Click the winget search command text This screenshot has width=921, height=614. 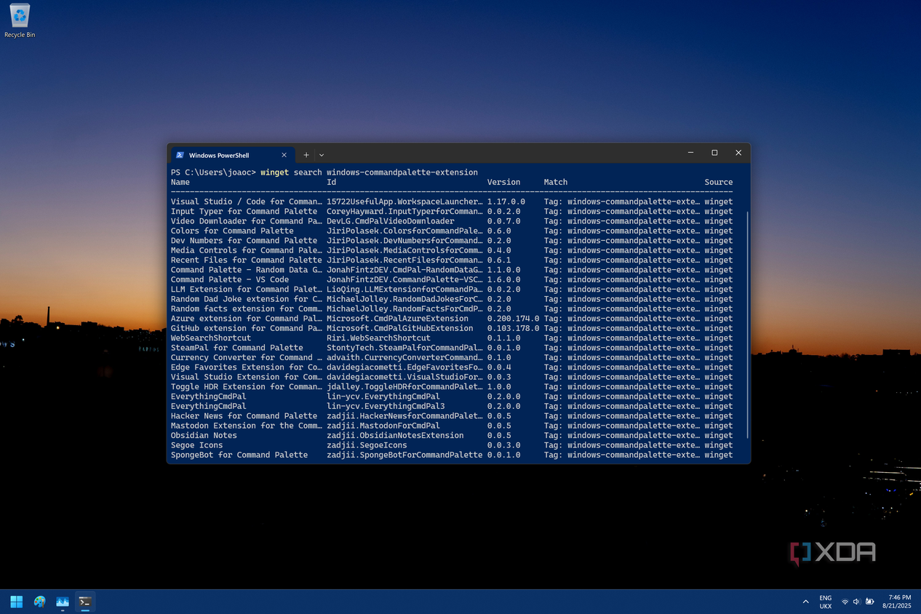[x=369, y=172]
